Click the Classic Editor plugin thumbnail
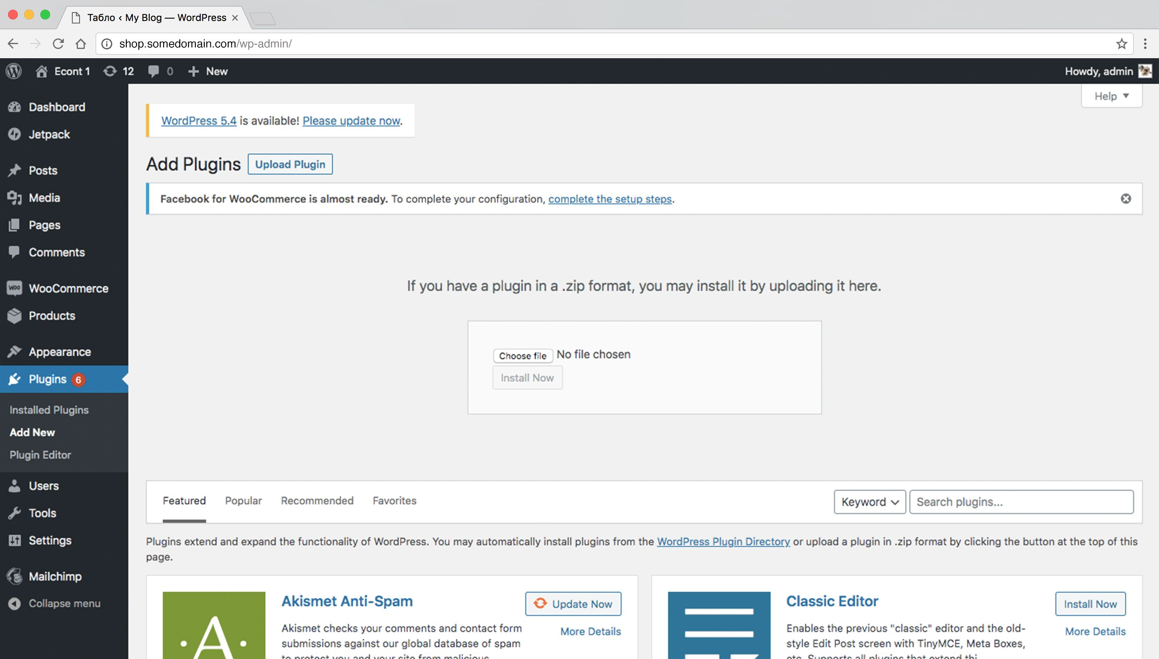The width and height of the screenshot is (1159, 659). point(719,625)
